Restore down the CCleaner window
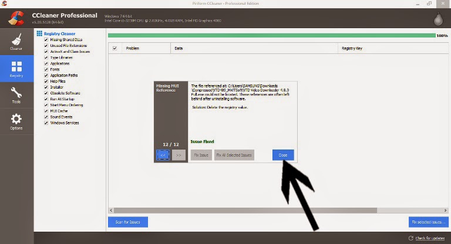This screenshot has height=244, width=451. tap(429, 4)
